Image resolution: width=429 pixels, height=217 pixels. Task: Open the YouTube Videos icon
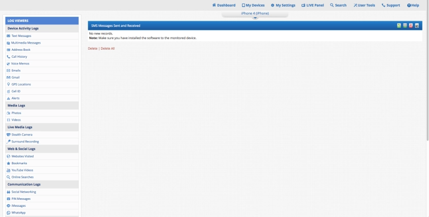click(9, 170)
